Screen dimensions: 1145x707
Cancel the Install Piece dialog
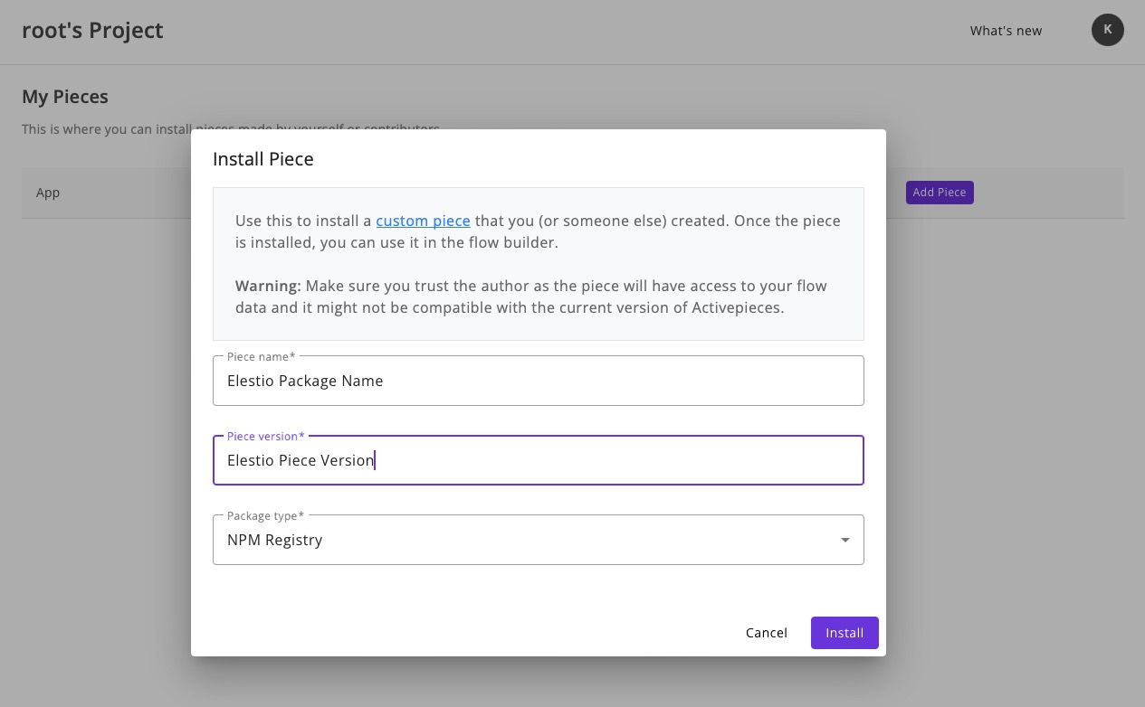pyautogui.click(x=766, y=633)
